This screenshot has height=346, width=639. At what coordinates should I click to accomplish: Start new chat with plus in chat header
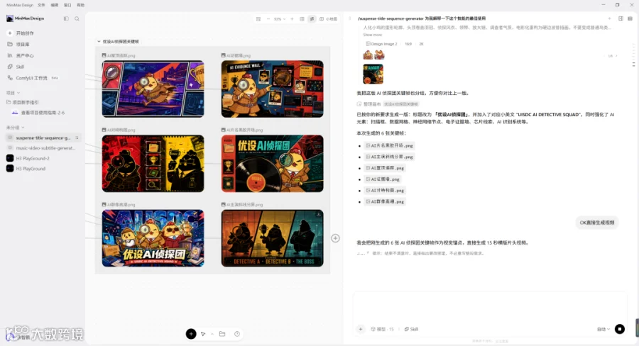pos(609,18)
